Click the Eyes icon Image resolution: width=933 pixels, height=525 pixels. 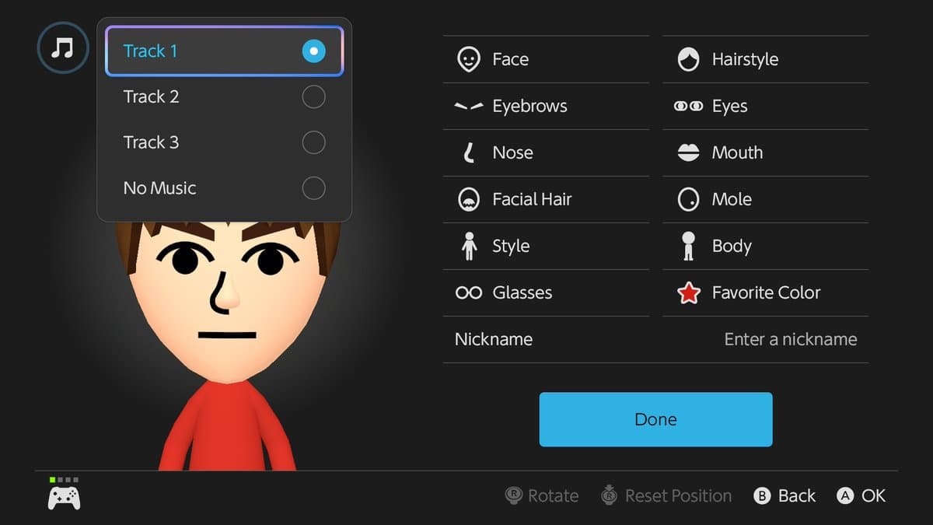[688, 107]
